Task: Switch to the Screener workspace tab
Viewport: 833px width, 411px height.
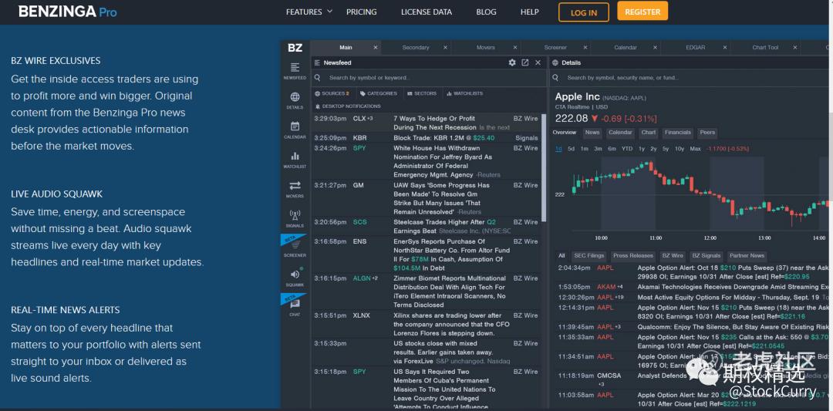Action: tap(555, 47)
